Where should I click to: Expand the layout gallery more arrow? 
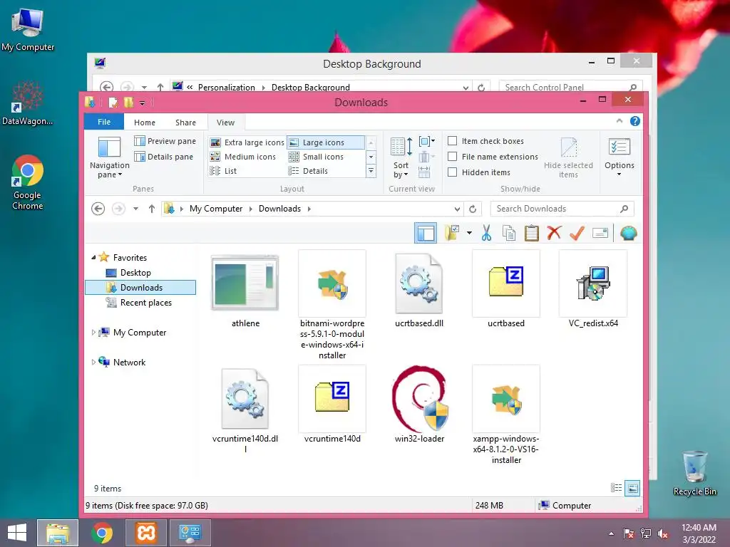click(x=371, y=171)
